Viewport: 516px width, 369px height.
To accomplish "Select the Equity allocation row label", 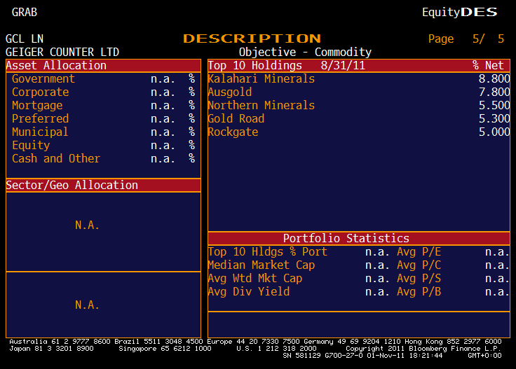I will (31, 145).
